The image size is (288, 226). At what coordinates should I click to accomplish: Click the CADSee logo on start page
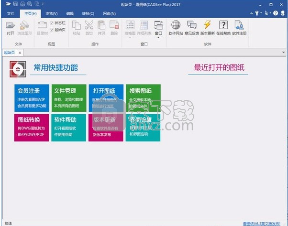(x=18, y=69)
